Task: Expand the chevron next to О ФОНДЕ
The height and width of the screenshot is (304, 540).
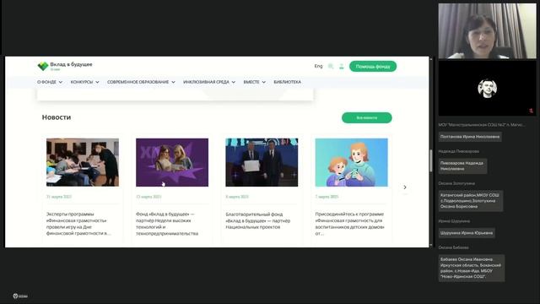Action: tap(61, 82)
